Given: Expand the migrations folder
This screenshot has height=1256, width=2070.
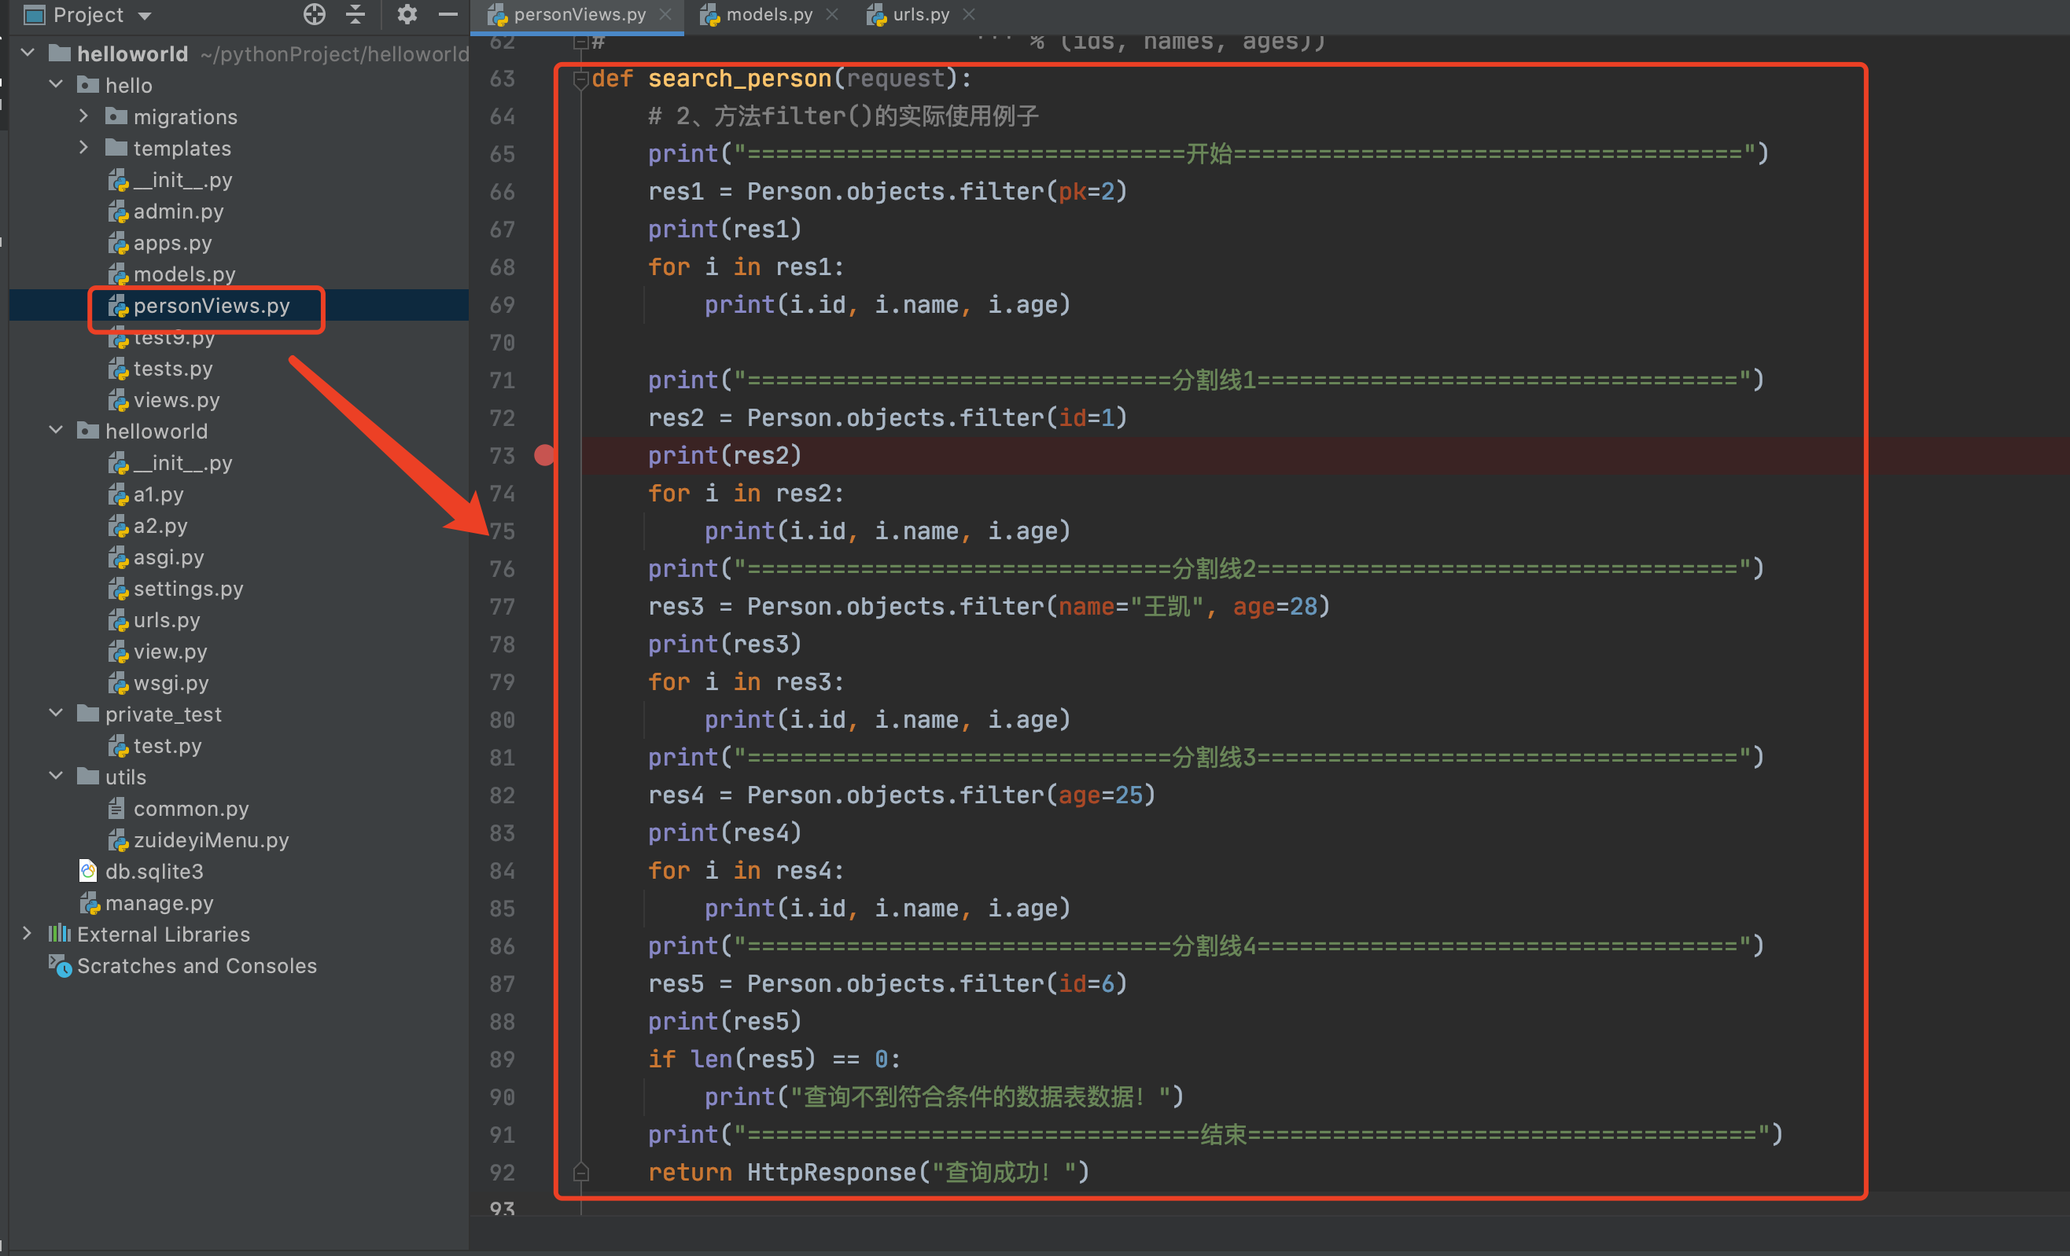Looking at the screenshot, I should (83, 116).
